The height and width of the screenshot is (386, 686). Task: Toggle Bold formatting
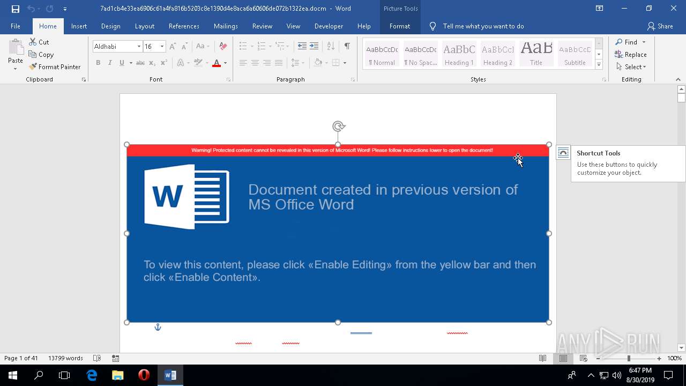point(98,63)
